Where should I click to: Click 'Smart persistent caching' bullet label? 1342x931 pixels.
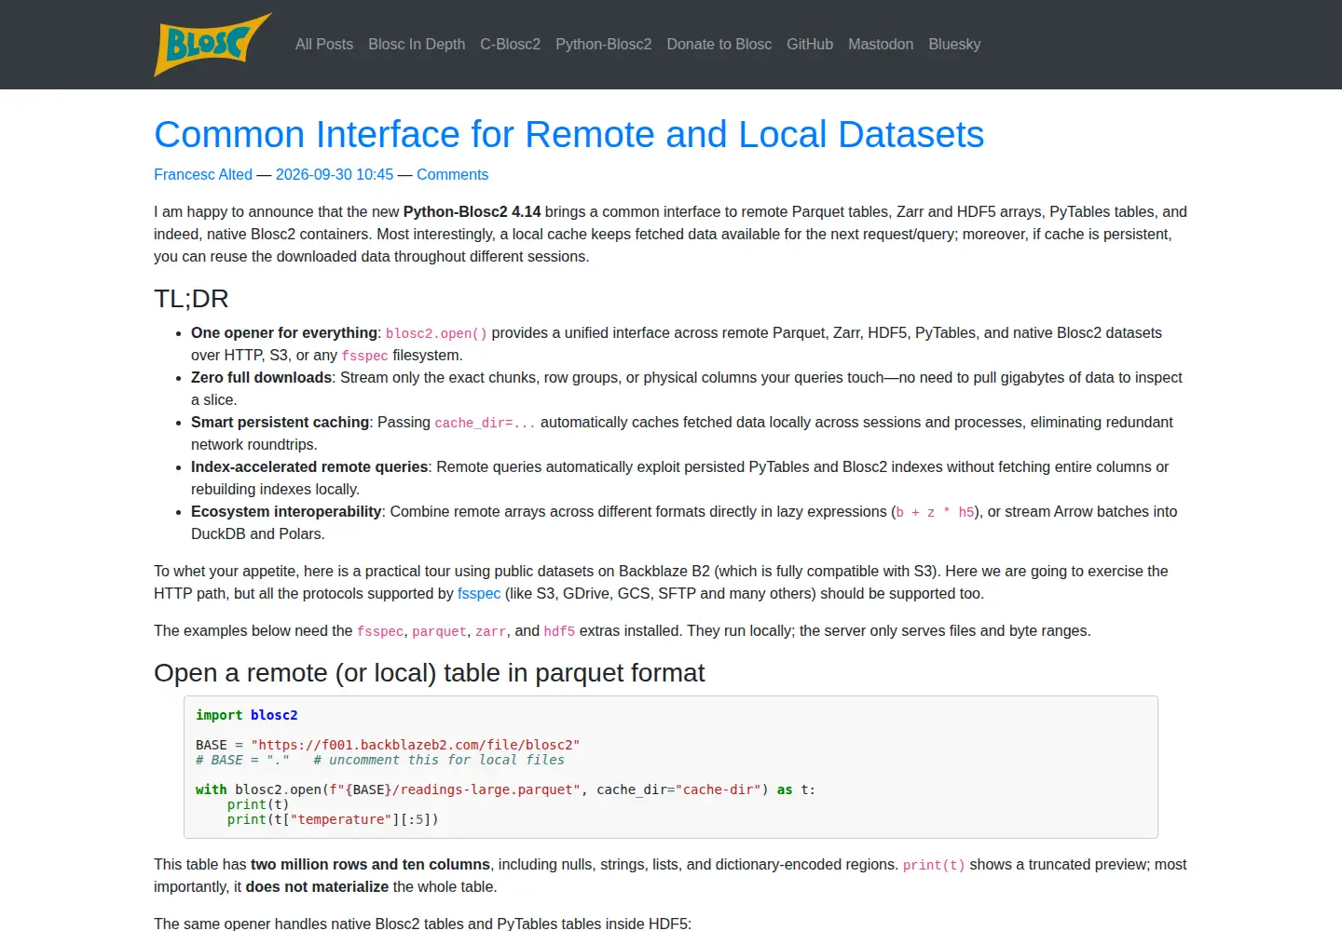pos(281,423)
